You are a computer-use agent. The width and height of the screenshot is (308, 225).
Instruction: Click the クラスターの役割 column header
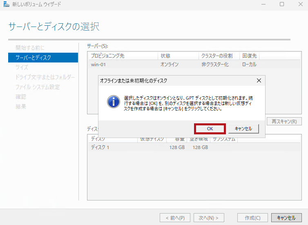(x=219, y=56)
